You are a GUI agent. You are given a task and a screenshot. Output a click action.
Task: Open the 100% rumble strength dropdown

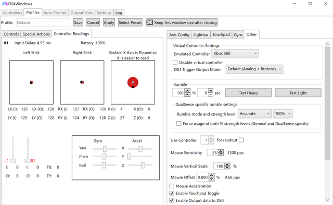(283, 113)
